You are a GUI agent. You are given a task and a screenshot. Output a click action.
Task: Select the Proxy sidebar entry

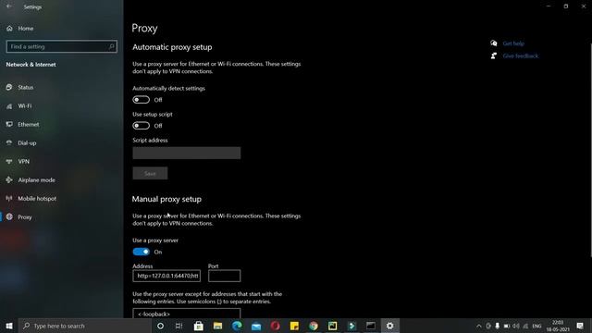25,217
